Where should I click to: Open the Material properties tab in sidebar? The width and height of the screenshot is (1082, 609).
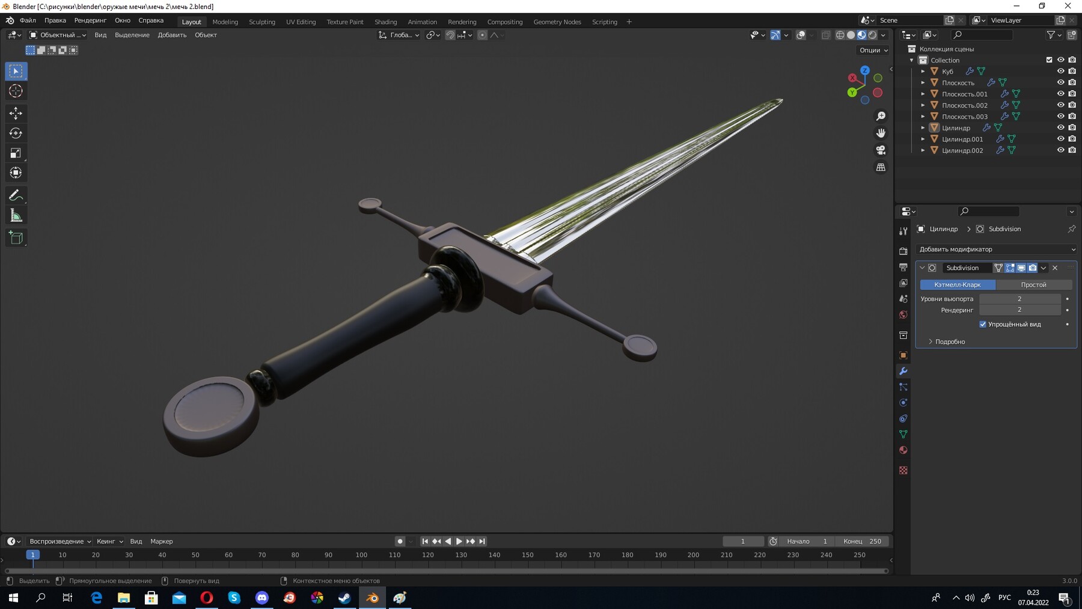tap(904, 450)
